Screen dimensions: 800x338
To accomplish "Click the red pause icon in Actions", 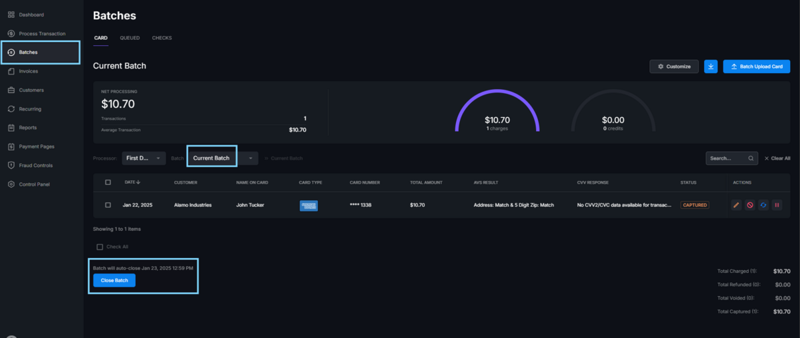I will 777,205.
